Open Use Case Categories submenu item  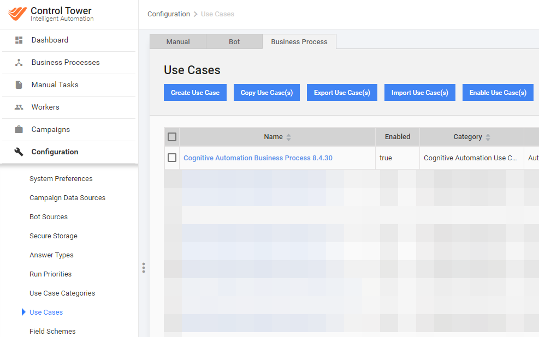click(62, 293)
